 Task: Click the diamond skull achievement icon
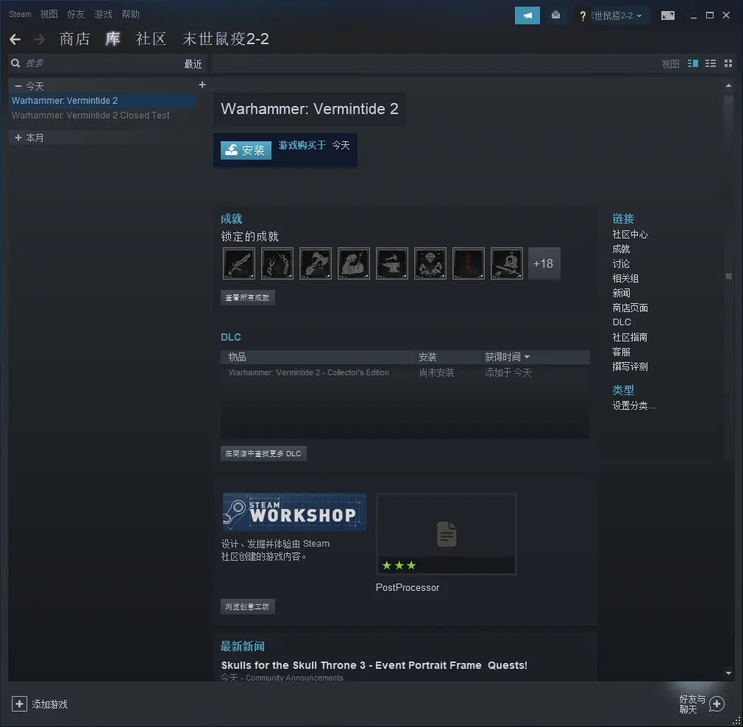pos(430,263)
